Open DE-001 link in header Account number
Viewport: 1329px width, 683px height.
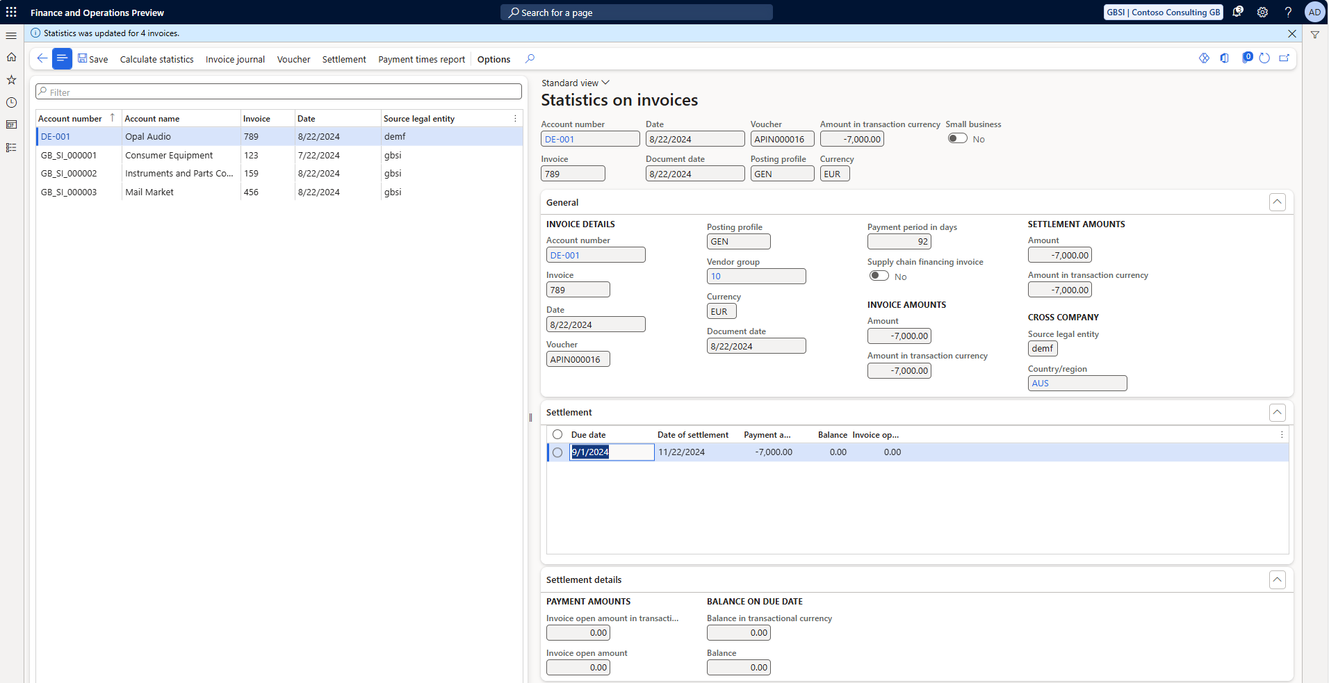(x=560, y=140)
